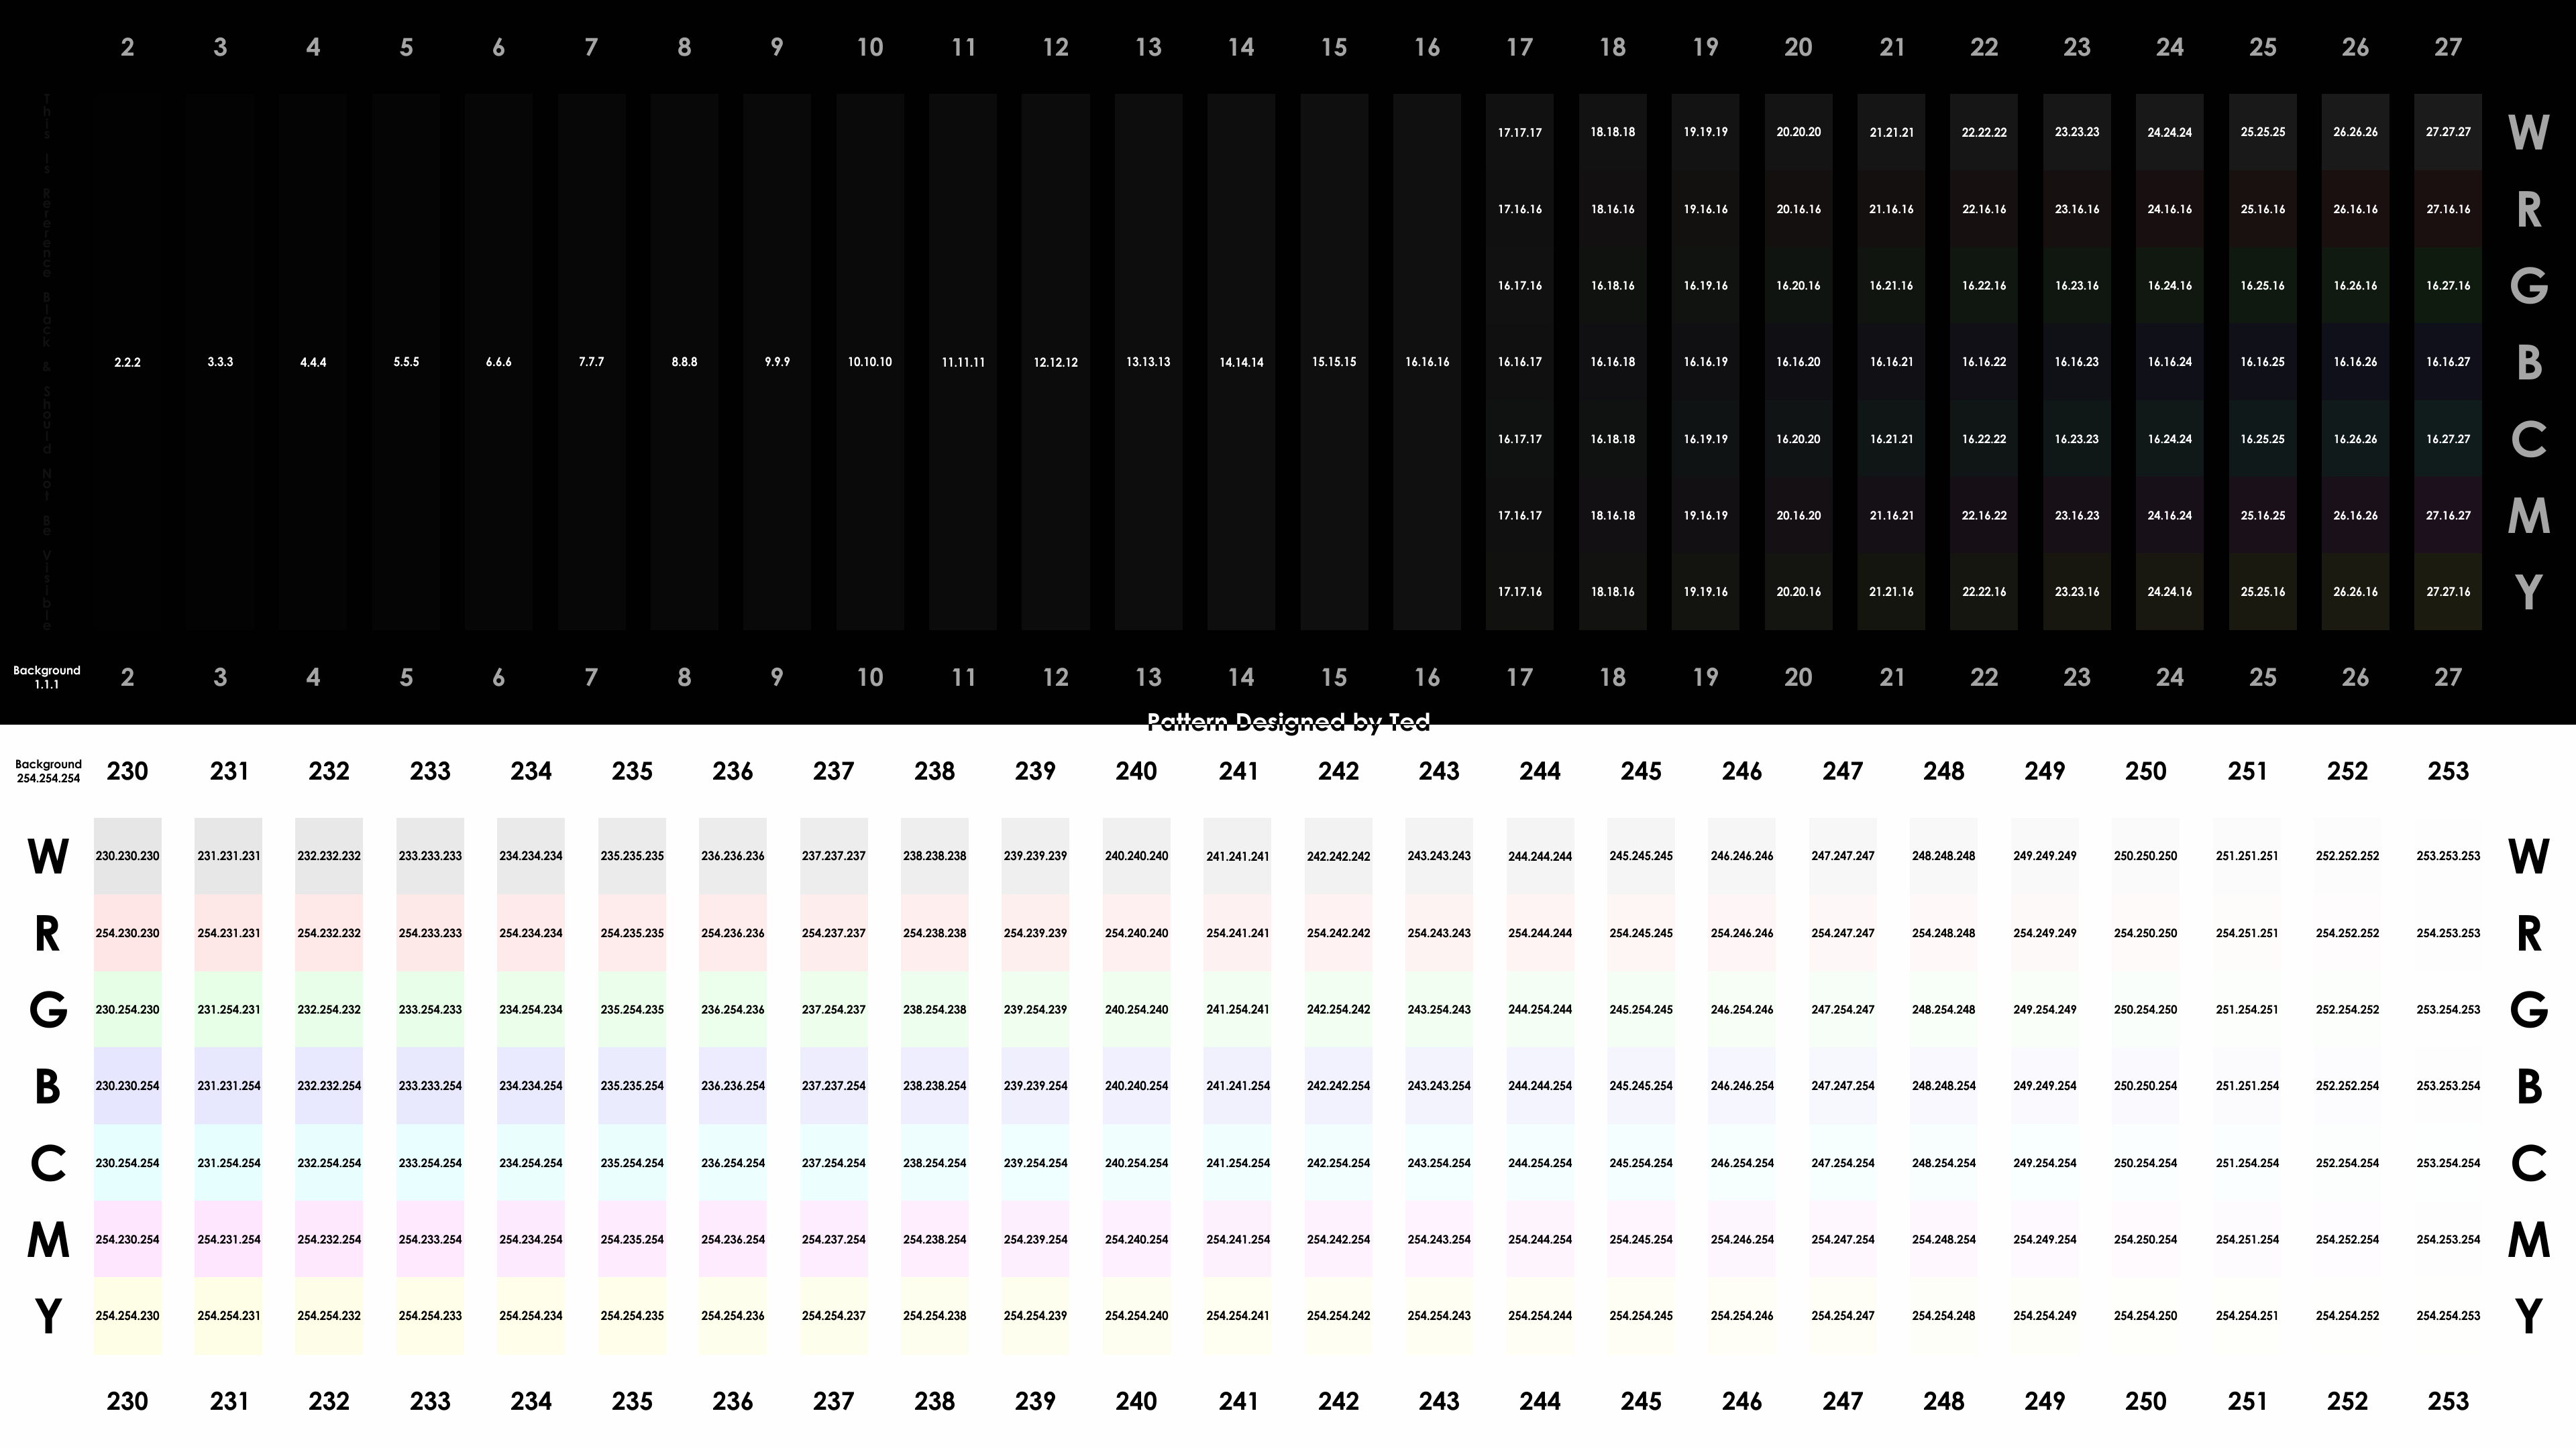Select the 240.240.254 blue swatch
Screen dimensions: 2576x1448
pyautogui.click(x=1136, y=1086)
